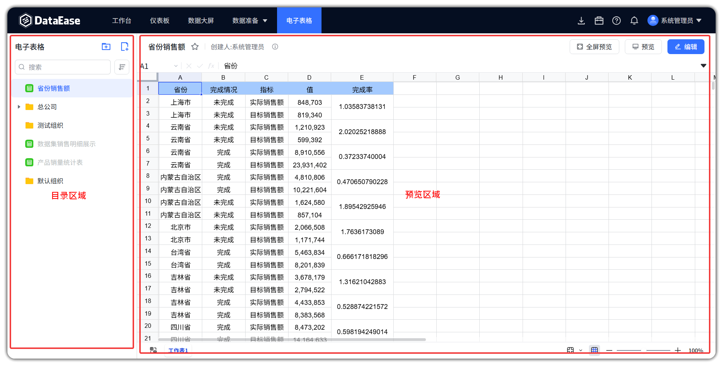Click the zoom slider track
The image size is (723, 366).
pyautogui.click(x=643, y=350)
